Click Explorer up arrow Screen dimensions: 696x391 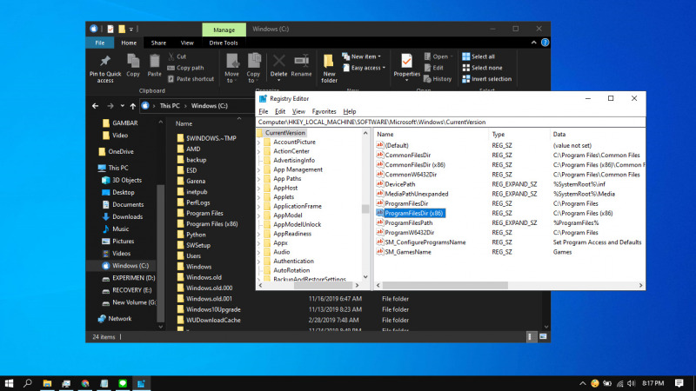[133, 106]
